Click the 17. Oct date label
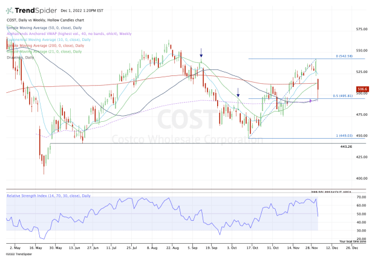375x257 pixels. pyautogui.click(x=252, y=248)
